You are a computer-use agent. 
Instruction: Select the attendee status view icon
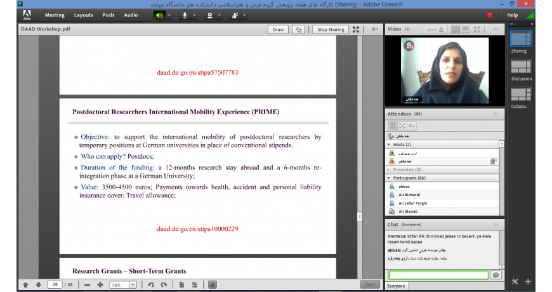coord(412,126)
